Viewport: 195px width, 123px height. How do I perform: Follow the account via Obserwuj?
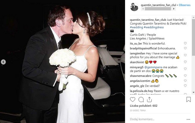coord(185,5)
